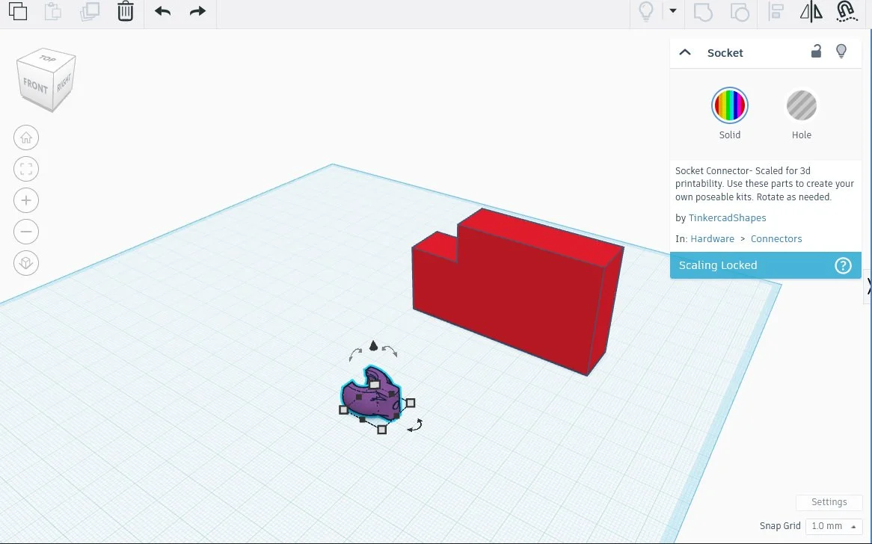Click the Align tool icon

[776, 12]
